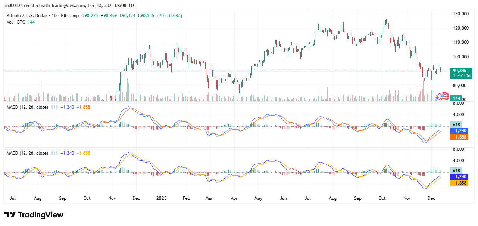The height and width of the screenshot is (226, 478).
Task: Click the Jul label on the time axis
Action: (13, 199)
